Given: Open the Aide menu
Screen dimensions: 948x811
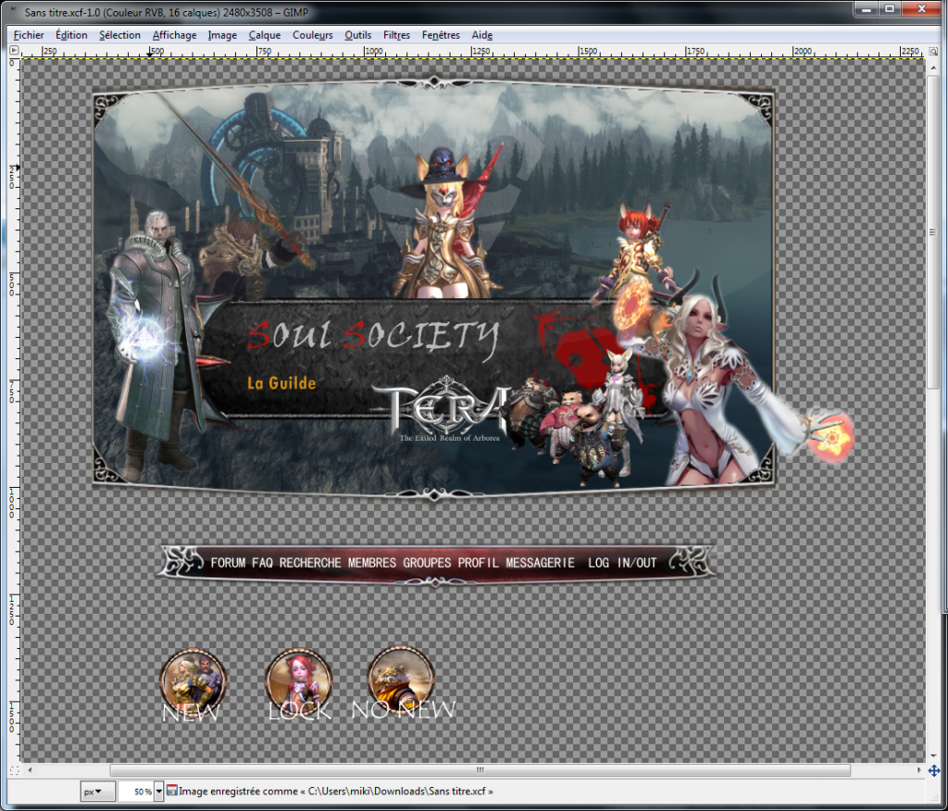Looking at the screenshot, I should click(481, 35).
